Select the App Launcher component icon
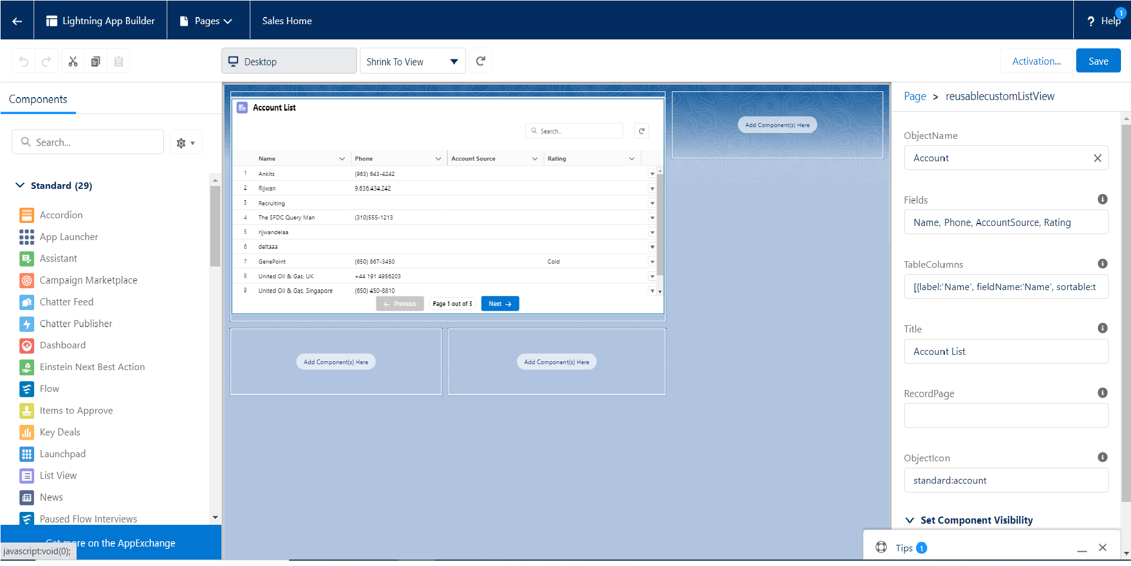The image size is (1131, 566). 27,237
